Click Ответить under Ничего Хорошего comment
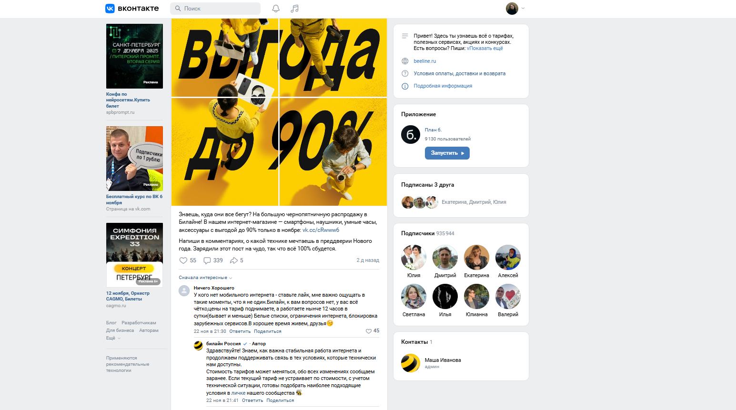736x410 pixels. [x=240, y=331]
